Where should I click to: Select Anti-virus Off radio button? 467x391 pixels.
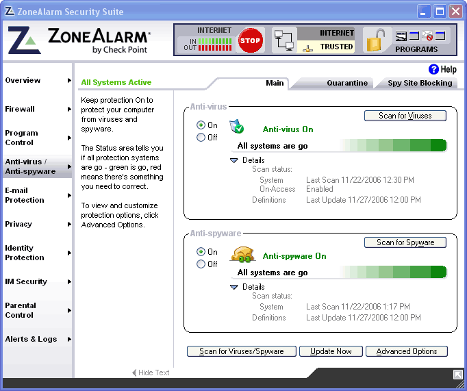pyautogui.click(x=201, y=137)
